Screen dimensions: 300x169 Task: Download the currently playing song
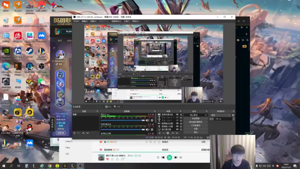click(x=112, y=159)
